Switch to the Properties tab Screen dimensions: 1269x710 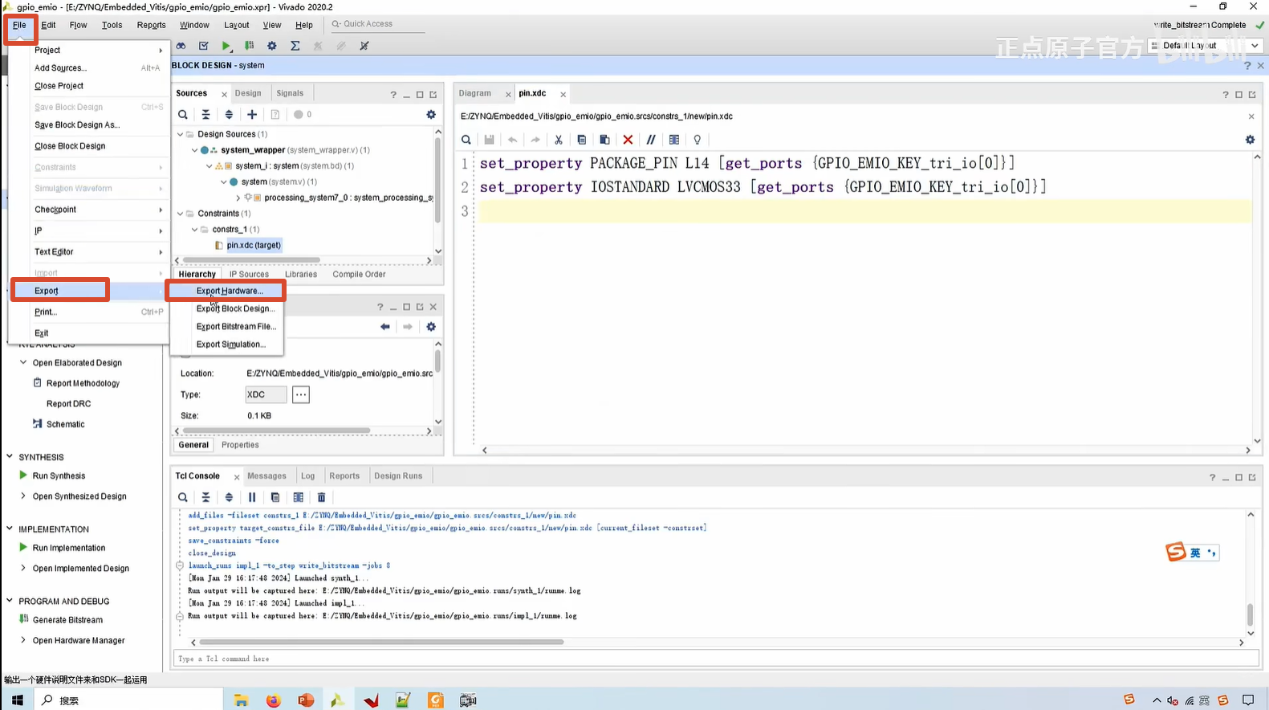coord(240,445)
